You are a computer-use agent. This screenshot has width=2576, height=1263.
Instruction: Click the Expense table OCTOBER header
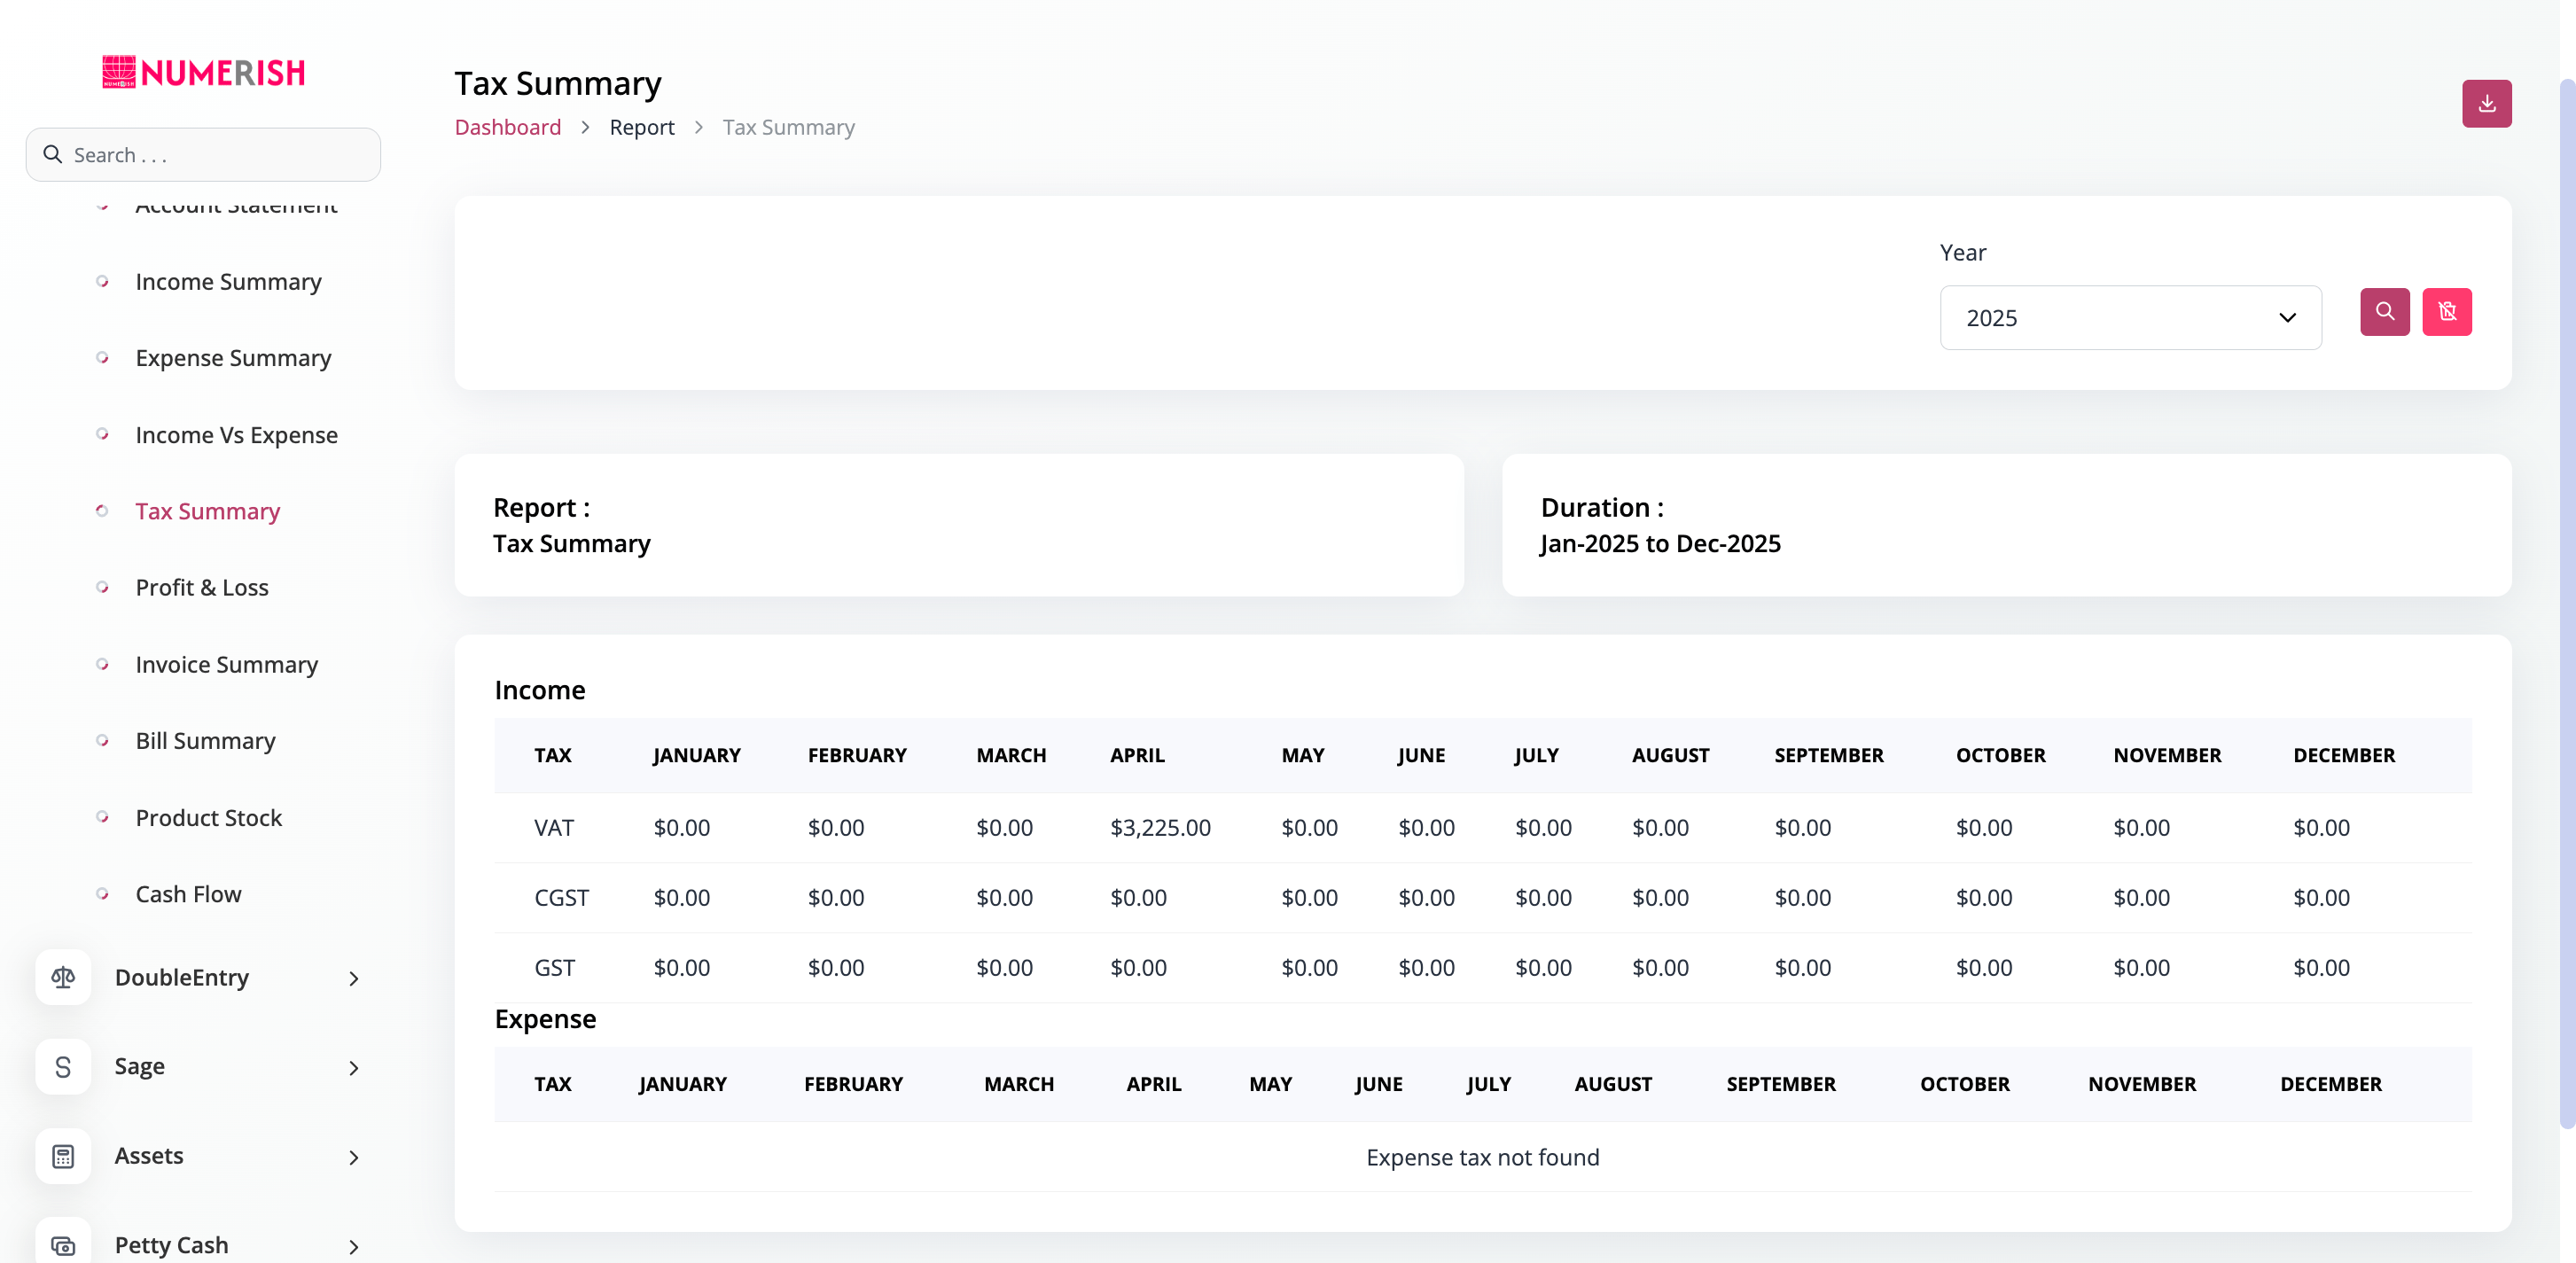pos(1964,1084)
